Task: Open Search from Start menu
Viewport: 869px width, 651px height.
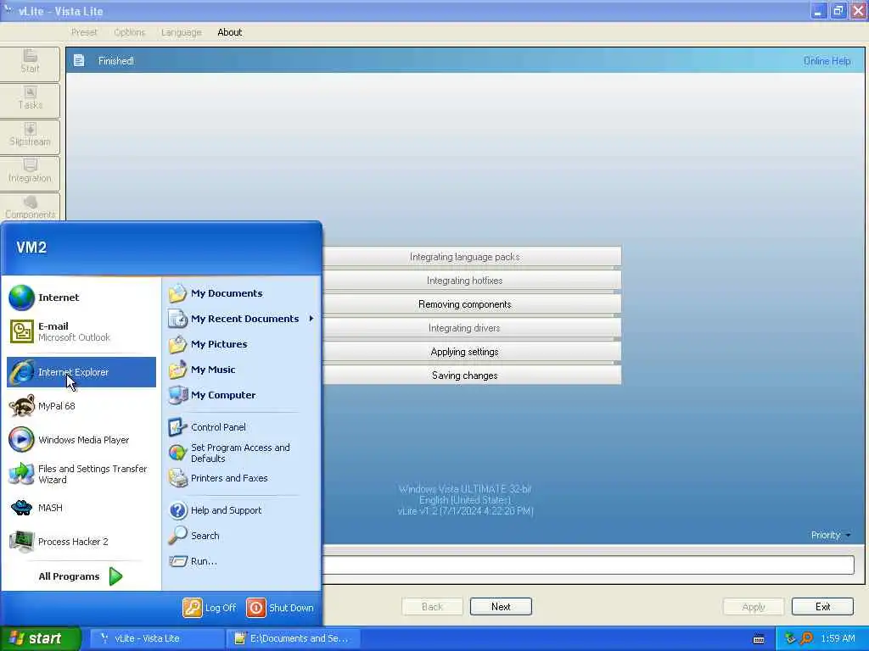Action: pos(241,536)
